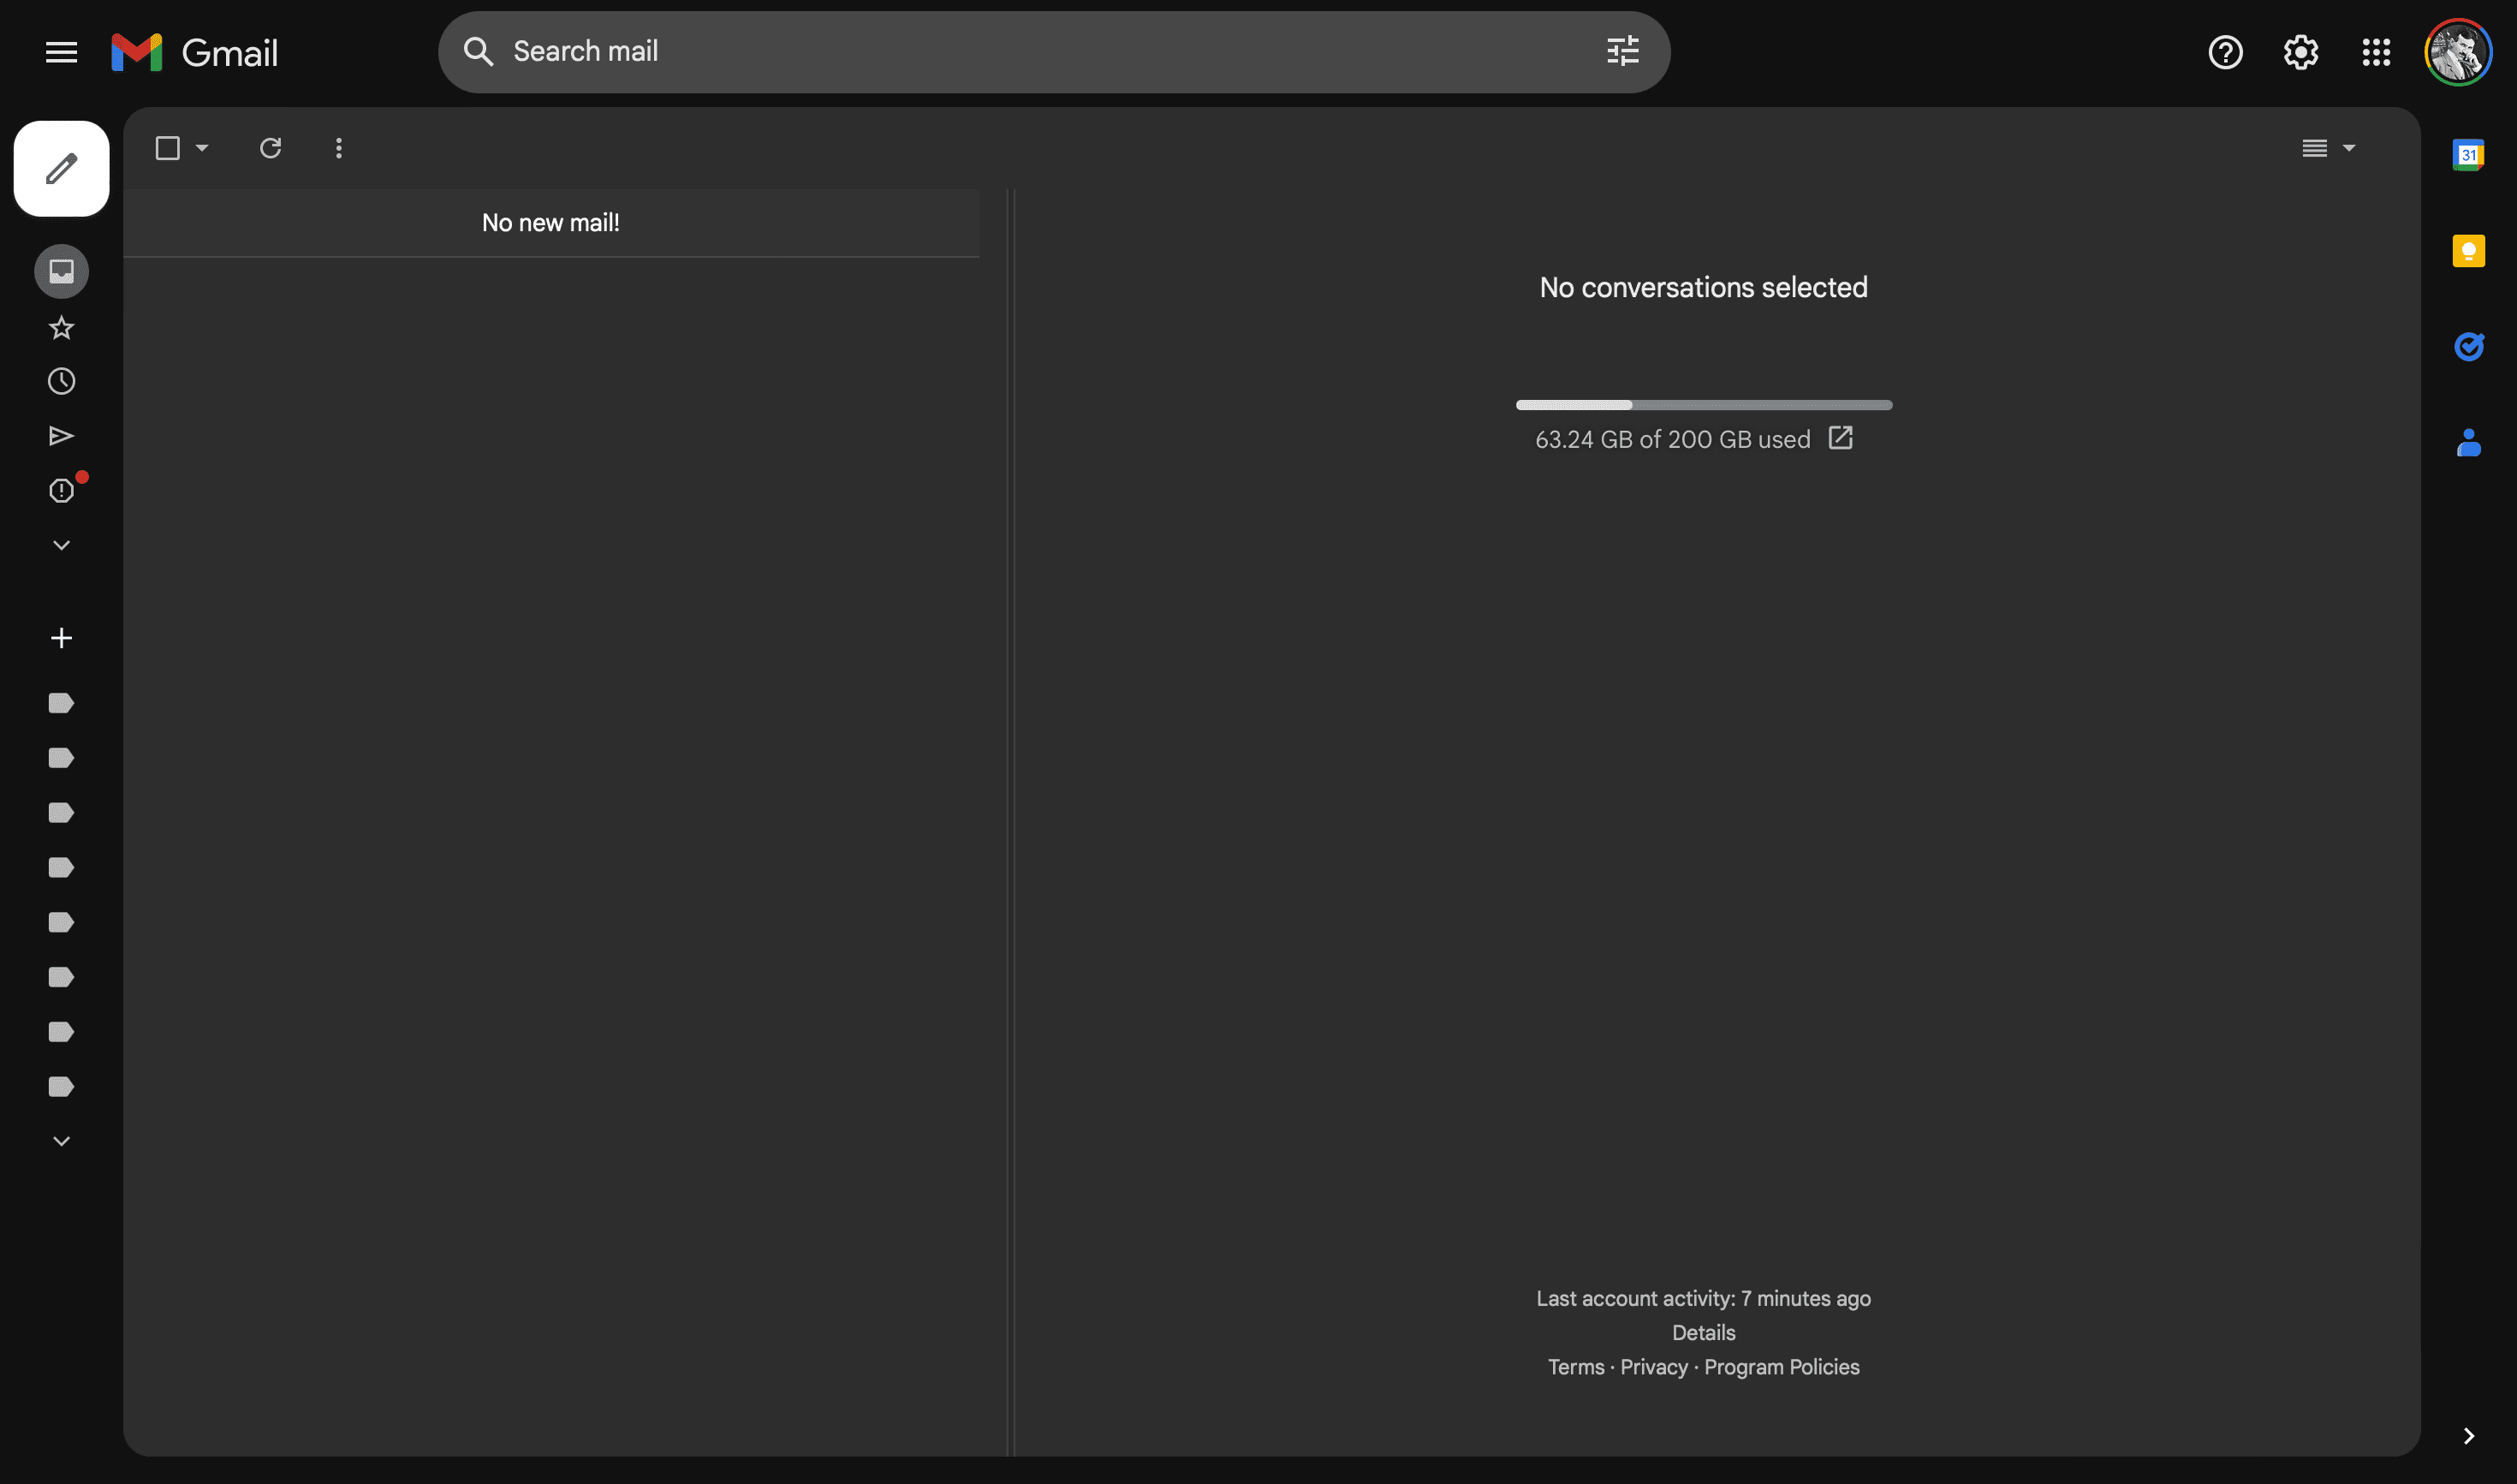Image resolution: width=2517 pixels, height=1484 pixels.
Task: Open the select dropdown arrow beside checkbox
Action: (x=202, y=148)
